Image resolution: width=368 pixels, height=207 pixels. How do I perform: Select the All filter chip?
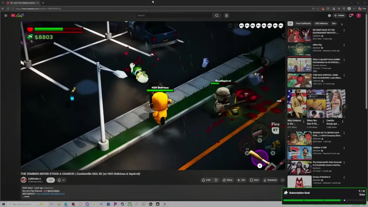(x=290, y=24)
